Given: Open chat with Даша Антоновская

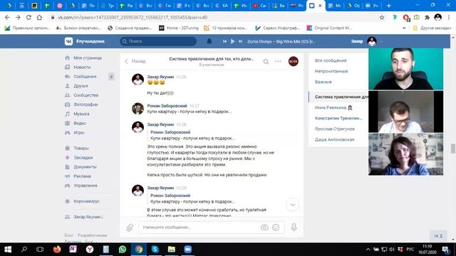Looking at the screenshot, I should [334, 139].
